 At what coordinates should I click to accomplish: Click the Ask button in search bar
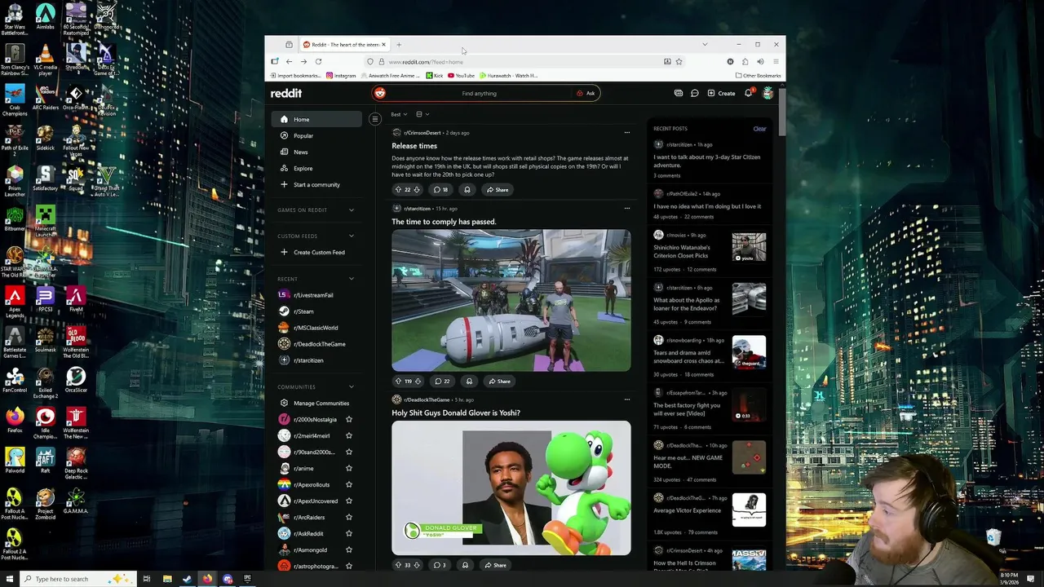coord(586,93)
